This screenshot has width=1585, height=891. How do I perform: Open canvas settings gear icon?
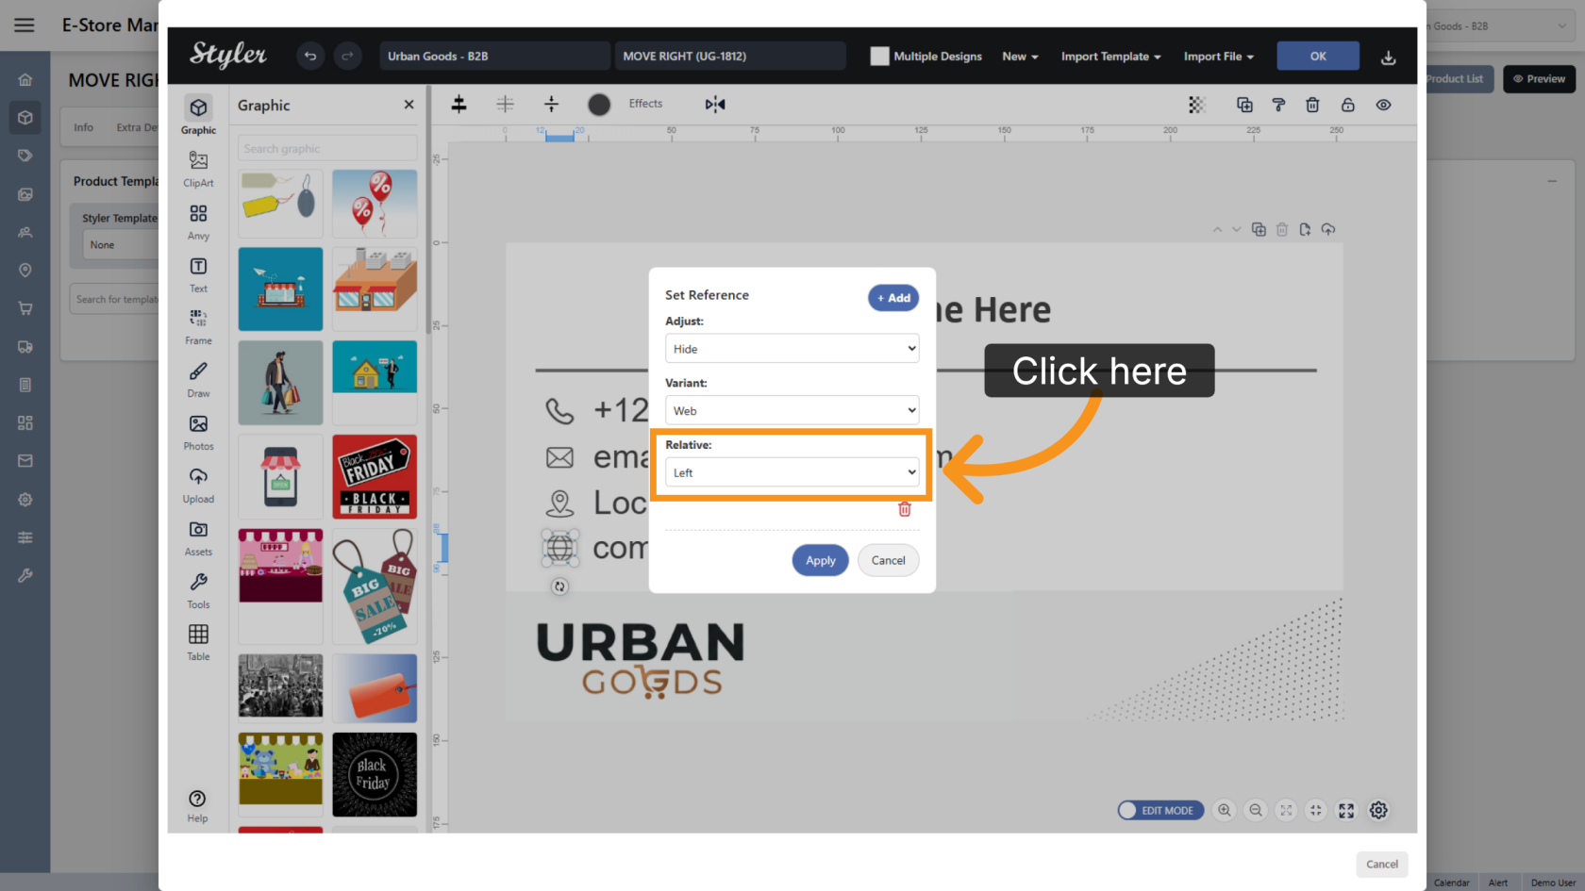tap(1378, 810)
